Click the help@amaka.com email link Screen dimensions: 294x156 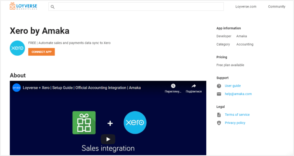pyautogui.click(x=238, y=94)
